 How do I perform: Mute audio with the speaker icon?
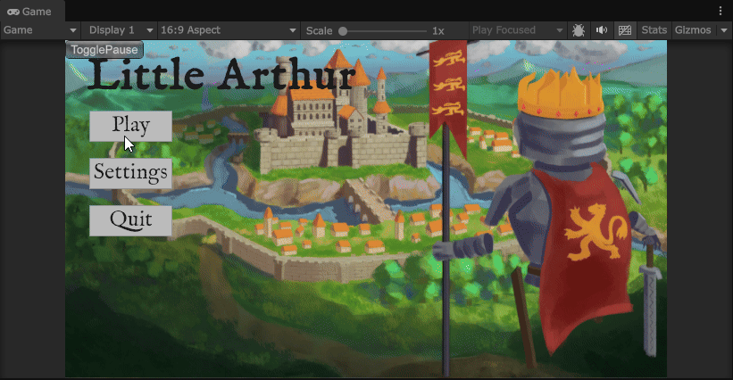pos(602,30)
